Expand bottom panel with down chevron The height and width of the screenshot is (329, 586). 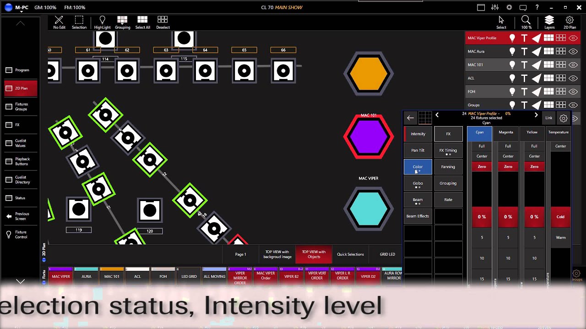tap(20, 281)
